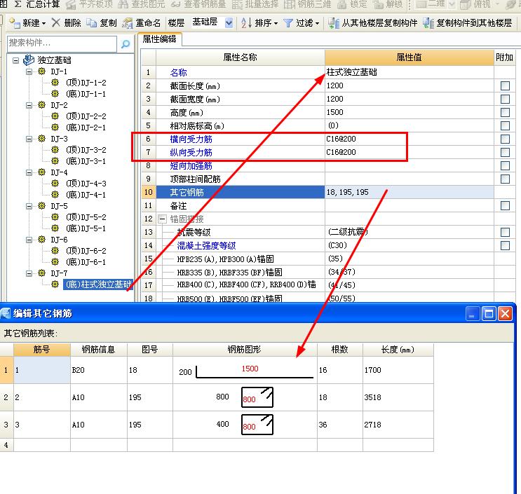This screenshot has height=494, width=521.
Task: Click the 其它钢筋 value cell 18,195,195
Action: 409,192
